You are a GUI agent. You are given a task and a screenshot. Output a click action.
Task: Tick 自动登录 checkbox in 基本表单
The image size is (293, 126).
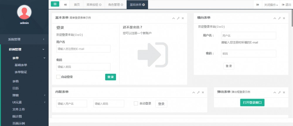(58, 77)
